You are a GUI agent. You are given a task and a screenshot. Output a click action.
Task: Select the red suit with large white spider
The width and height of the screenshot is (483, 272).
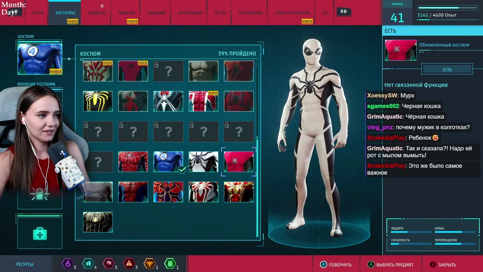click(x=203, y=192)
